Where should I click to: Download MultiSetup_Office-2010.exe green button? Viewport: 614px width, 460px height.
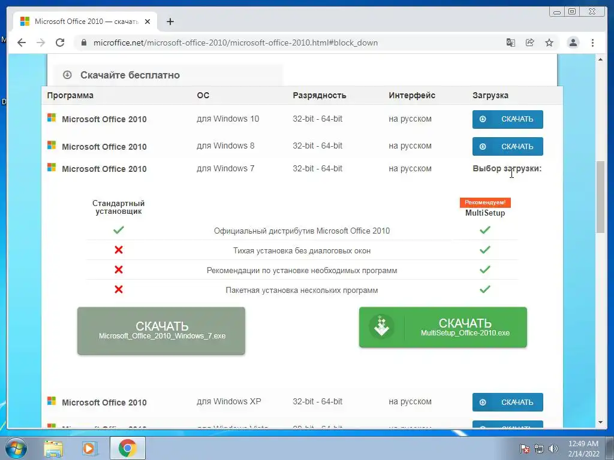click(443, 327)
